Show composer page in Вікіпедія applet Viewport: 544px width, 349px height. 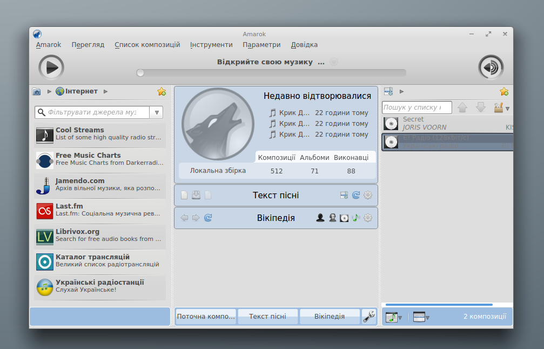point(332,218)
